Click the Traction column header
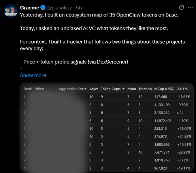Image resolution: width=196 pixels, height=173 pixels. coord(145,89)
